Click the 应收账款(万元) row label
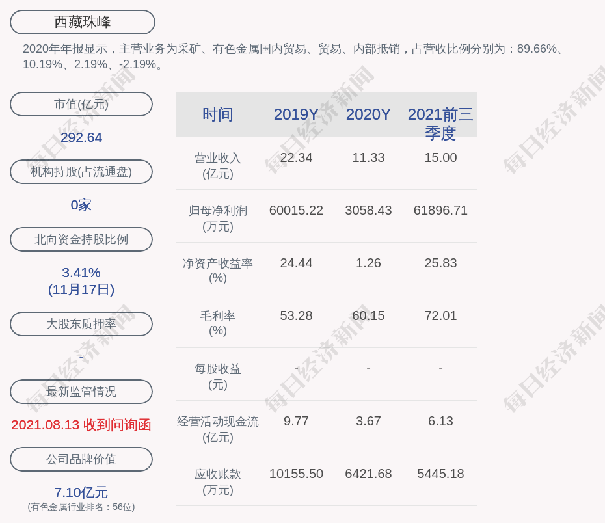The image size is (605, 523). (x=218, y=482)
